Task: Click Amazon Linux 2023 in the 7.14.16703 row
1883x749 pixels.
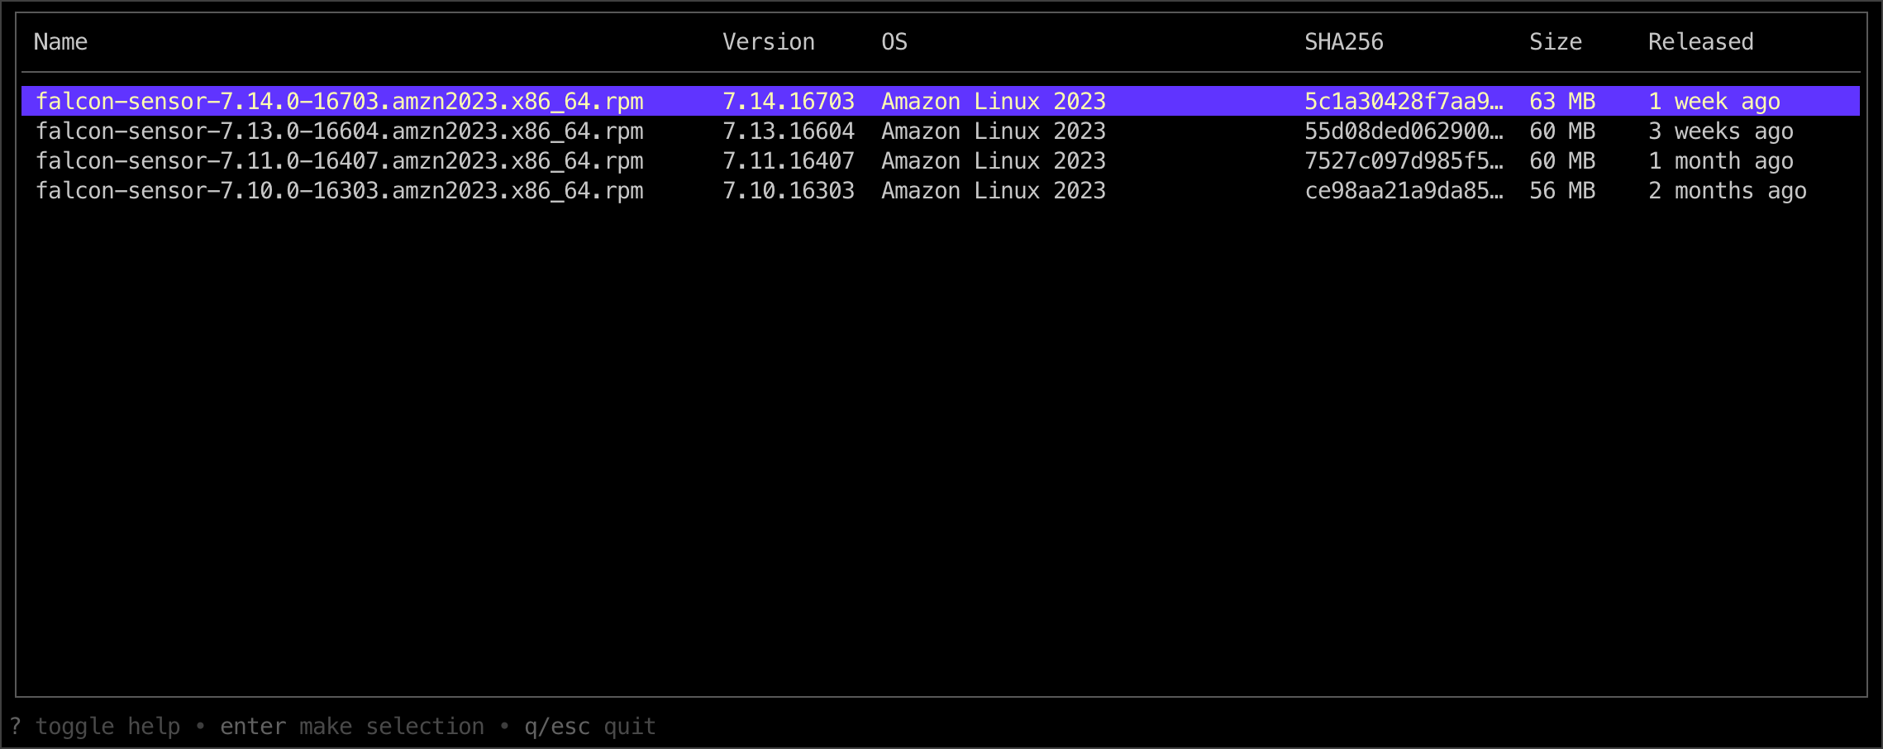Action: 994,102
